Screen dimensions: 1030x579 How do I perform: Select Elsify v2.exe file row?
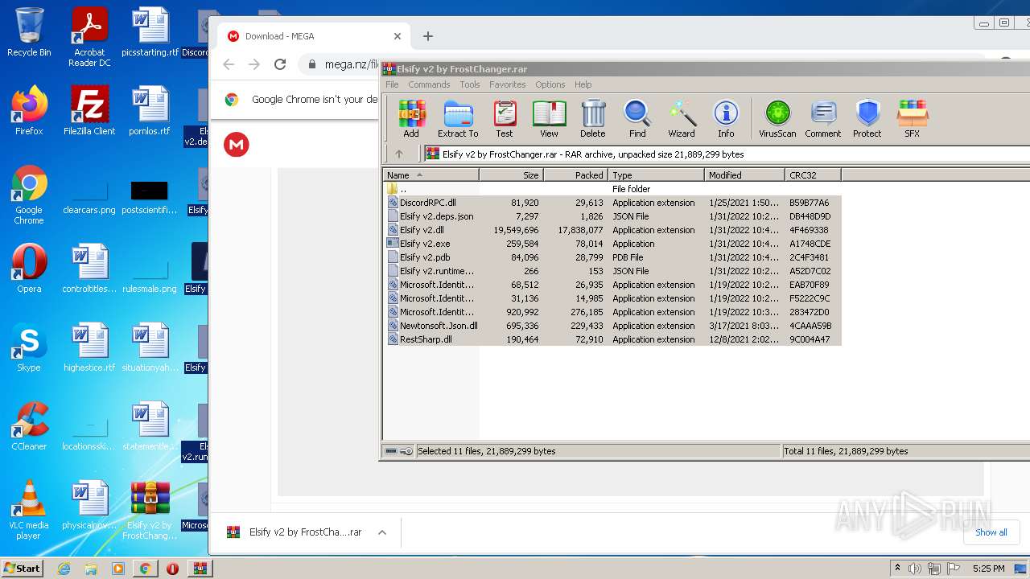coord(612,244)
